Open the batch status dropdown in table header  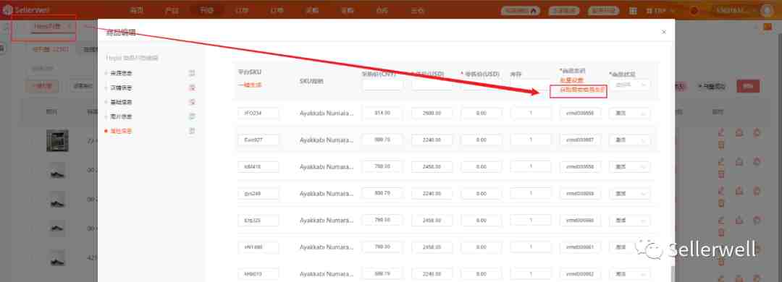(629, 85)
